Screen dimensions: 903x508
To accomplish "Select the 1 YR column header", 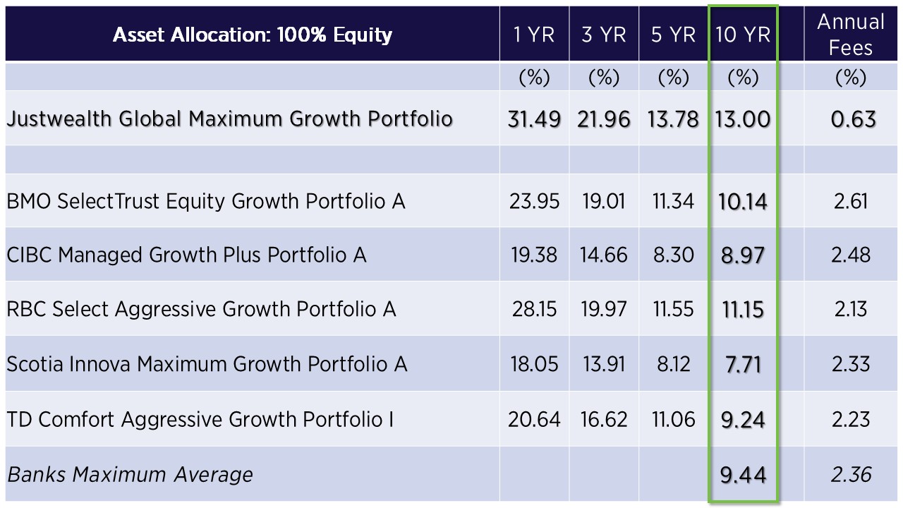I will 534,35.
